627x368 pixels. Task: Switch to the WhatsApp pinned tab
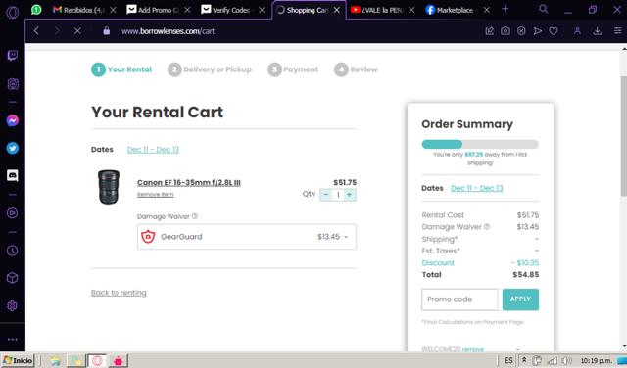click(x=36, y=9)
